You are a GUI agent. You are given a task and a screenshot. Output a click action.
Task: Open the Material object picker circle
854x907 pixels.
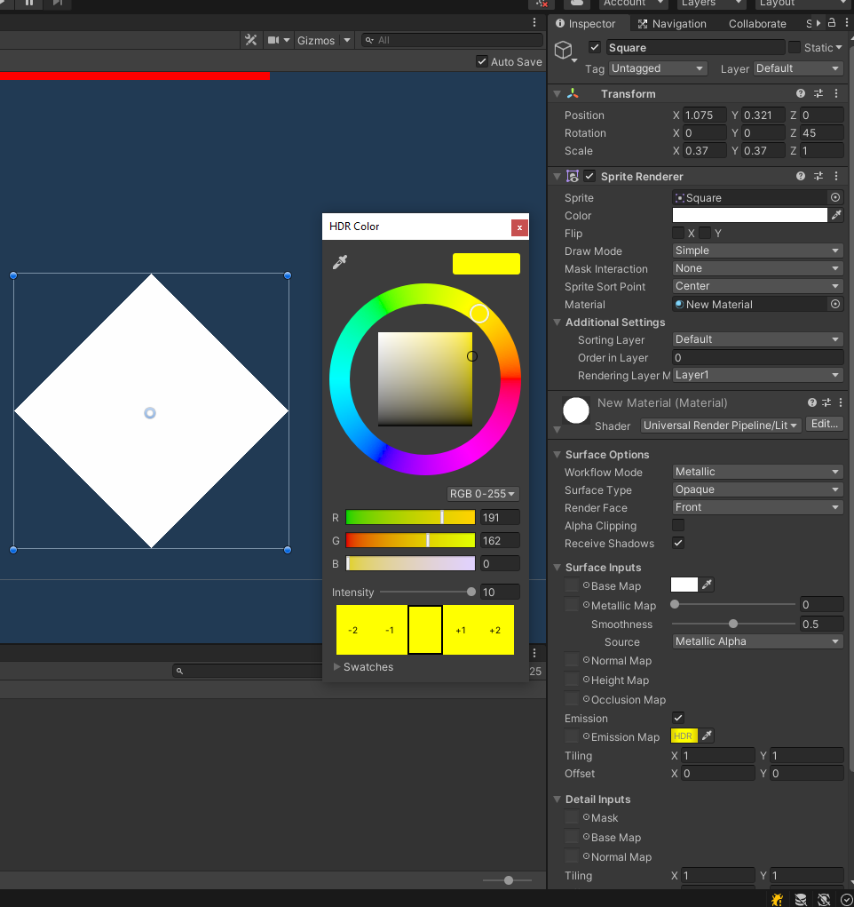pos(835,304)
